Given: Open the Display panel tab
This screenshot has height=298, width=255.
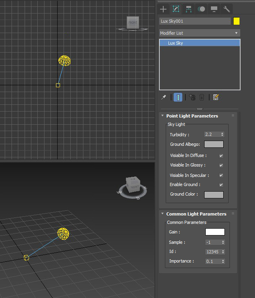Looking at the screenshot, I should click(214, 9).
